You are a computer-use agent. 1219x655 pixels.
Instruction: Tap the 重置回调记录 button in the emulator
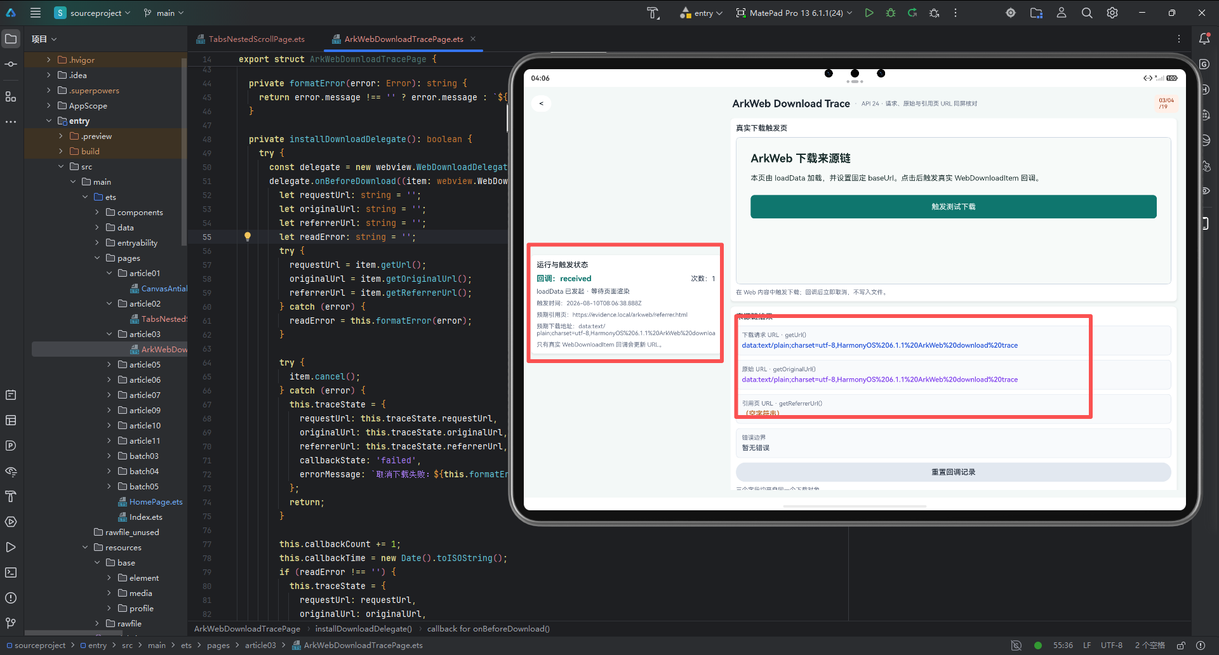click(x=953, y=472)
